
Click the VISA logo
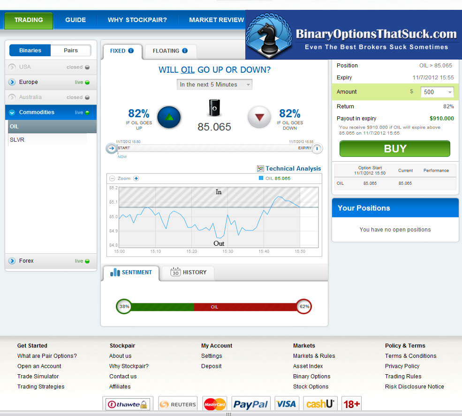click(287, 404)
